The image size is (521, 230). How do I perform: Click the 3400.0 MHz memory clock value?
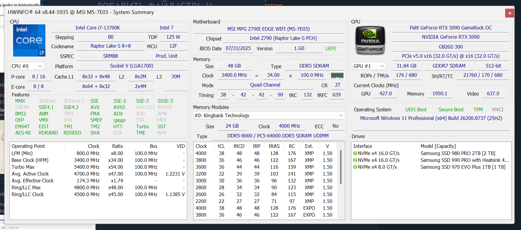[234, 75]
